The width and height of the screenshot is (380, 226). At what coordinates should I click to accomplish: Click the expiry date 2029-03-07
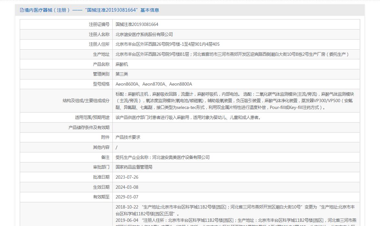click(x=127, y=197)
